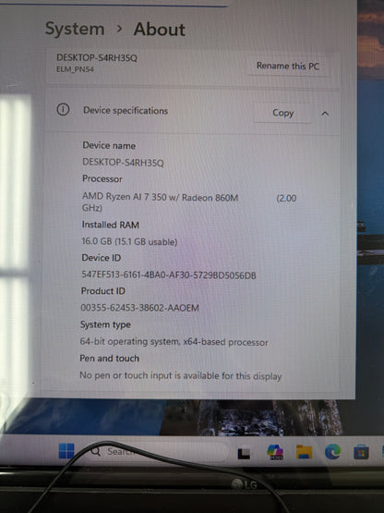Click the taskbar search magnifier icon
This screenshot has height=513, width=384.
pos(96,451)
